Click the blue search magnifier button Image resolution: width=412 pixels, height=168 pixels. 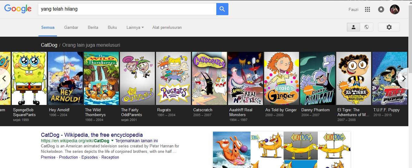point(222,9)
